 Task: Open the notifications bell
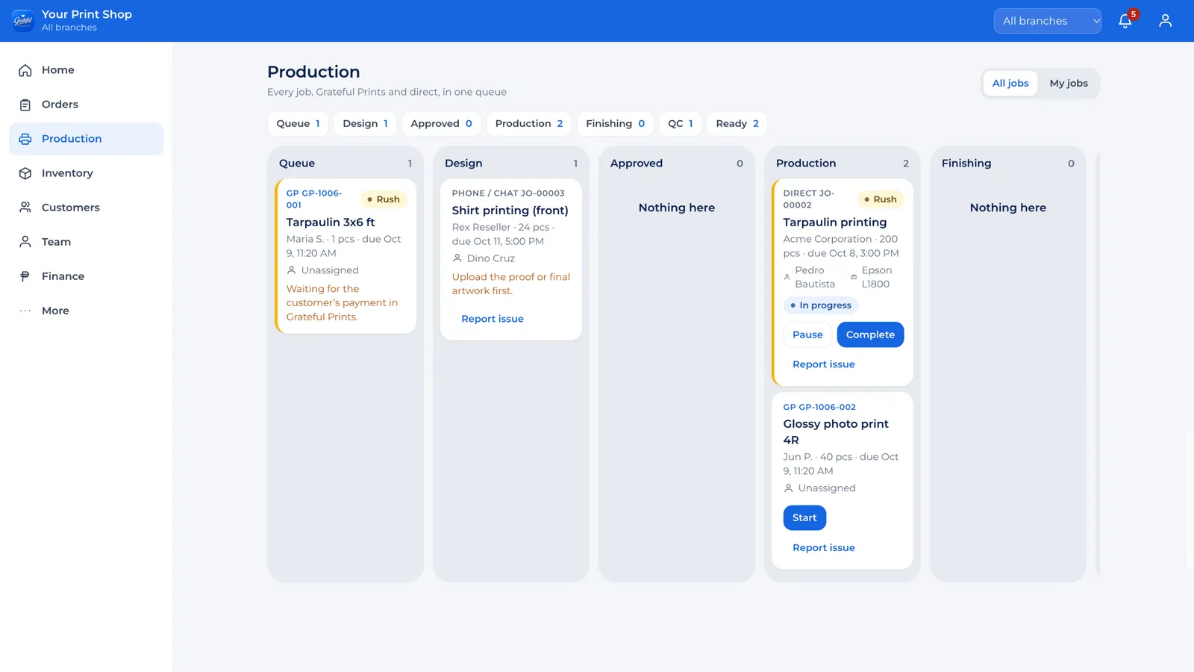point(1125,21)
